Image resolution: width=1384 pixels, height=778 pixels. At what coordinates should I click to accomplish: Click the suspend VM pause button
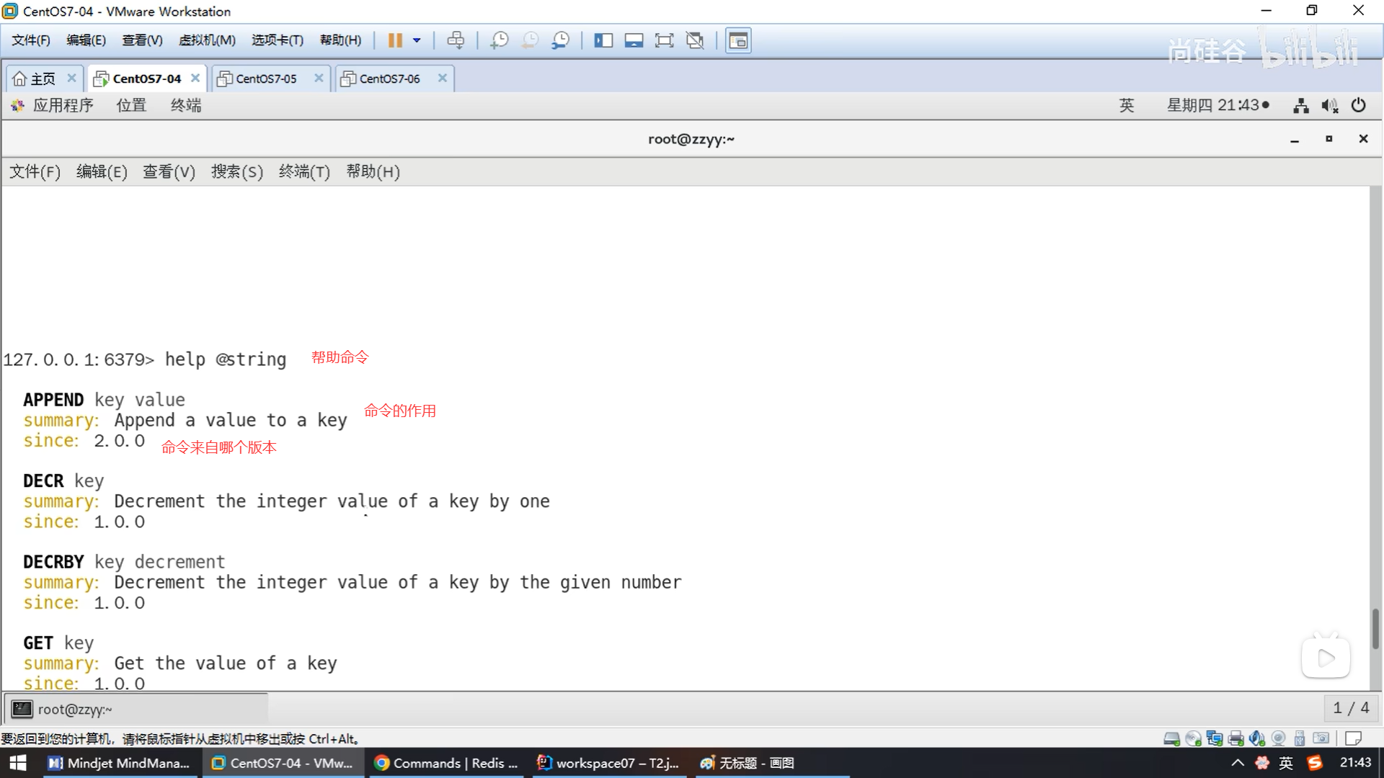click(394, 40)
